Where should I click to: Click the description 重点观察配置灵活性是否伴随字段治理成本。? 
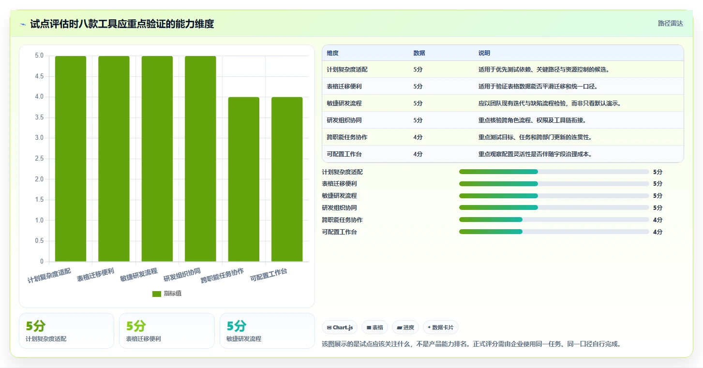tap(535, 154)
